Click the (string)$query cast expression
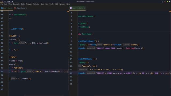The image size is (171, 96). click(134, 48)
